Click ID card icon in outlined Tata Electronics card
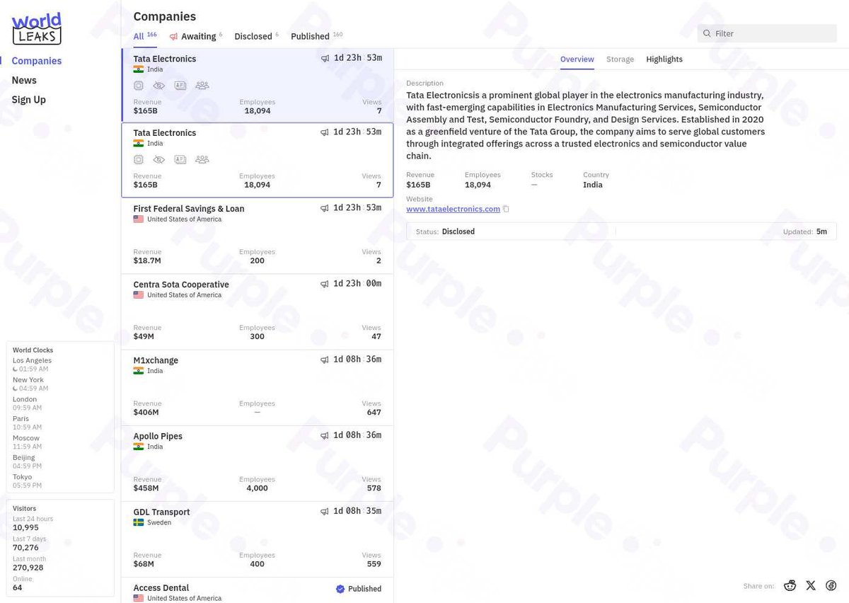The image size is (849, 603). pyautogui.click(x=180, y=159)
